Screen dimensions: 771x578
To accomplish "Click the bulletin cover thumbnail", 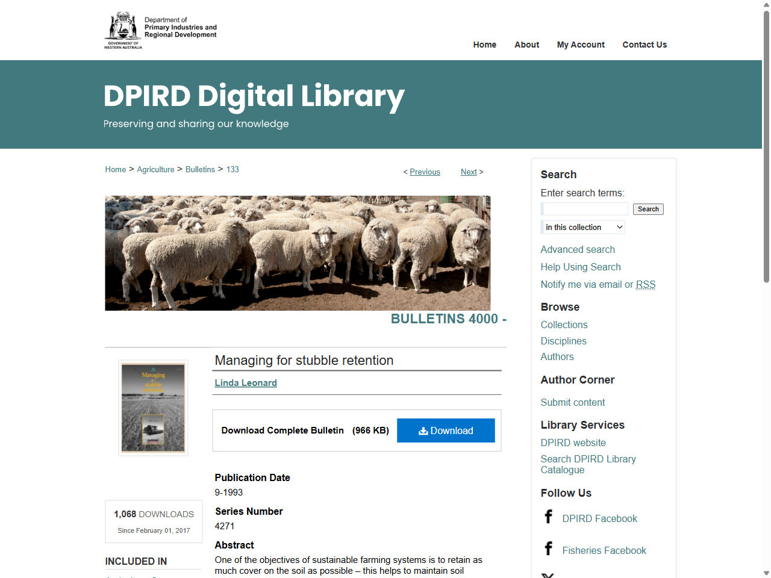I will point(153,408).
